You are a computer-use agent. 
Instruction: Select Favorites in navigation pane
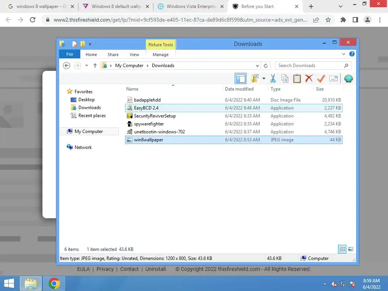tap(83, 92)
